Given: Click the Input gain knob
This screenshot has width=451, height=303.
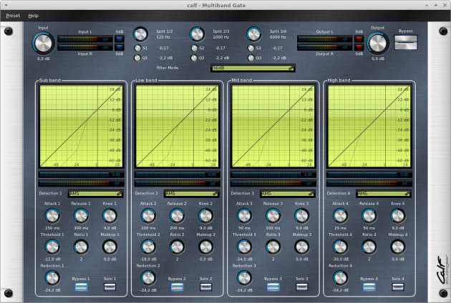Looking at the screenshot, I should click(44, 43).
